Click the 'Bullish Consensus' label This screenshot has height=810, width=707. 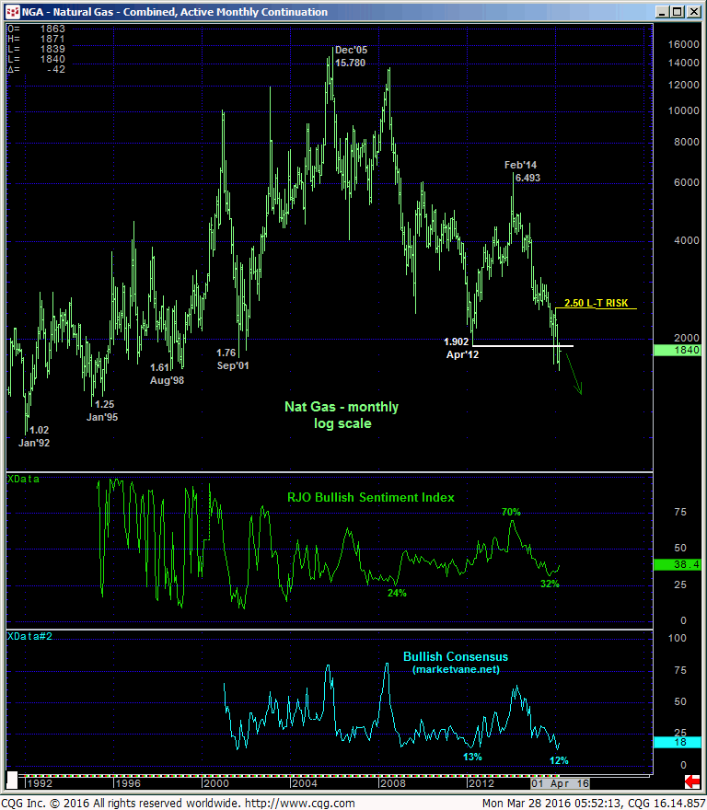click(456, 656)
